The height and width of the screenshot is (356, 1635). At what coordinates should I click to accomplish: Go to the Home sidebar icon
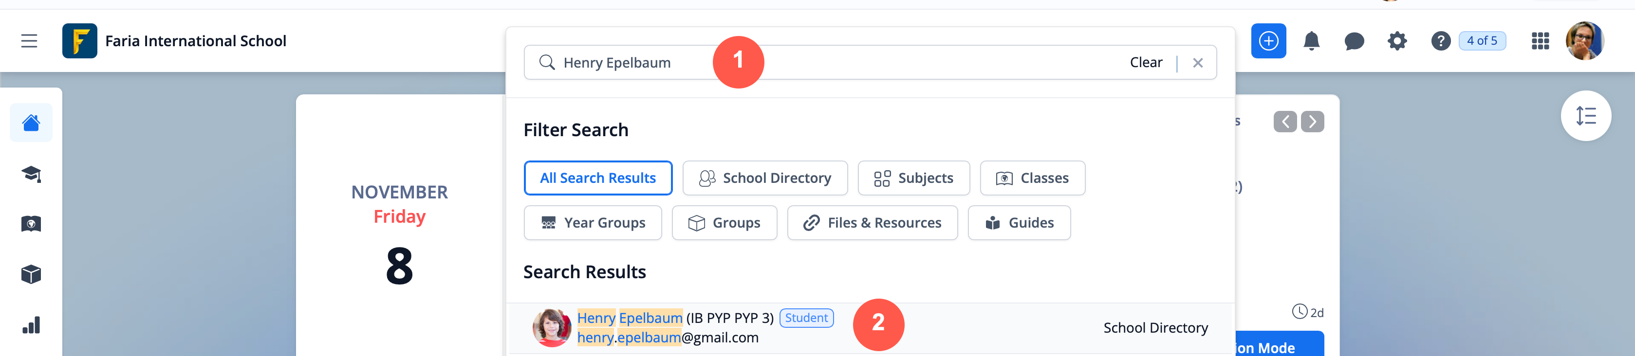(x=31, y=122)
